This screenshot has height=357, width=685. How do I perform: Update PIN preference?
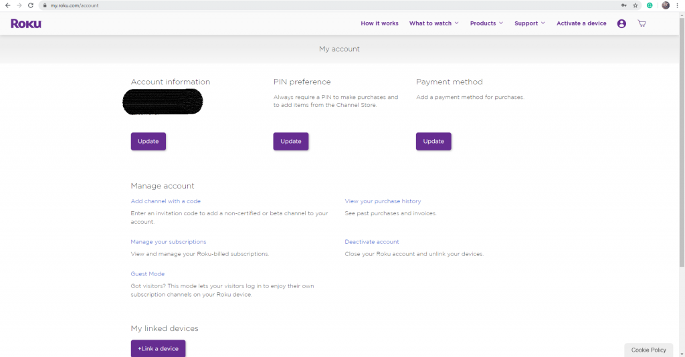point(290,142)
